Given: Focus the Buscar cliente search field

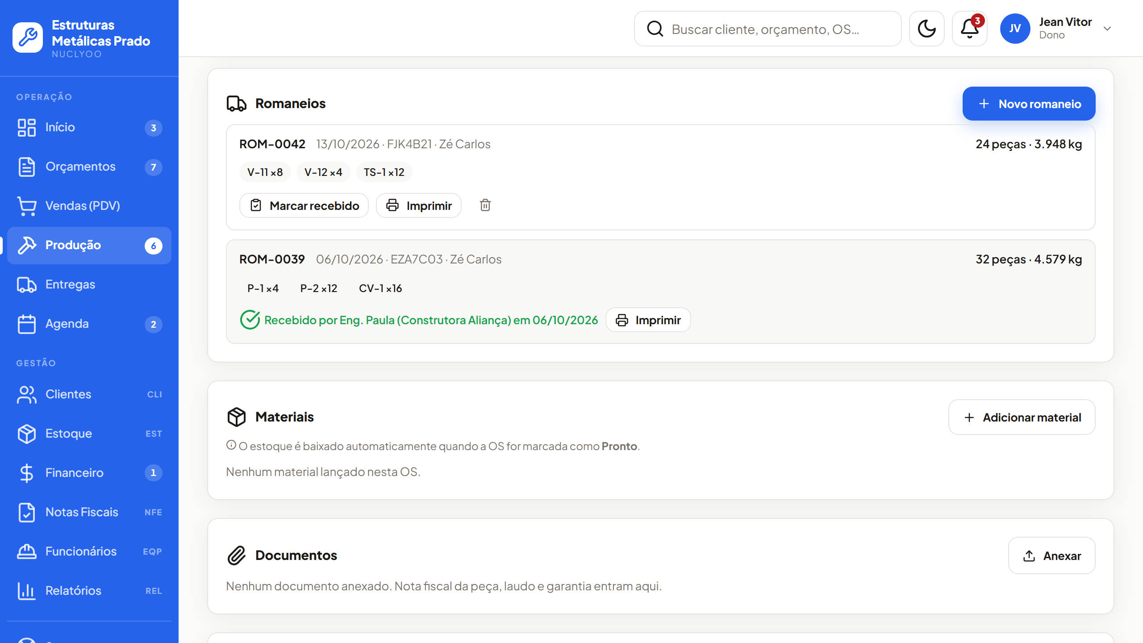Looking at the screenshot, I should 768,29.
